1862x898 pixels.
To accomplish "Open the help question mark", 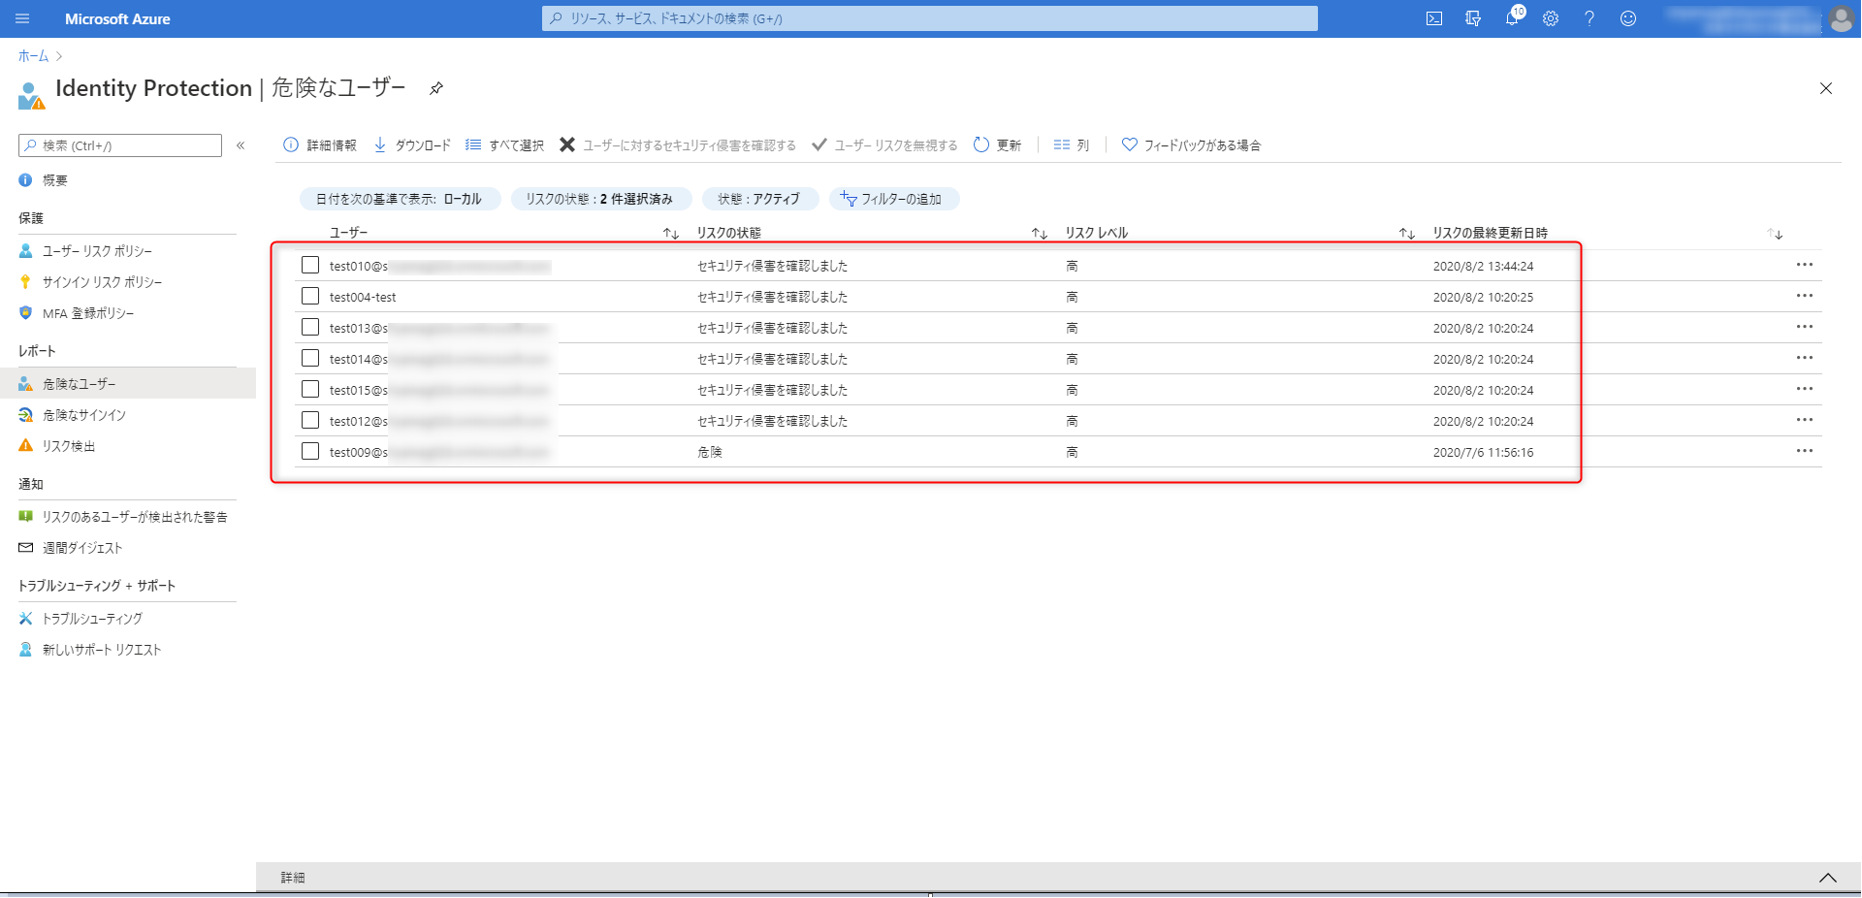I will 1589,18.
